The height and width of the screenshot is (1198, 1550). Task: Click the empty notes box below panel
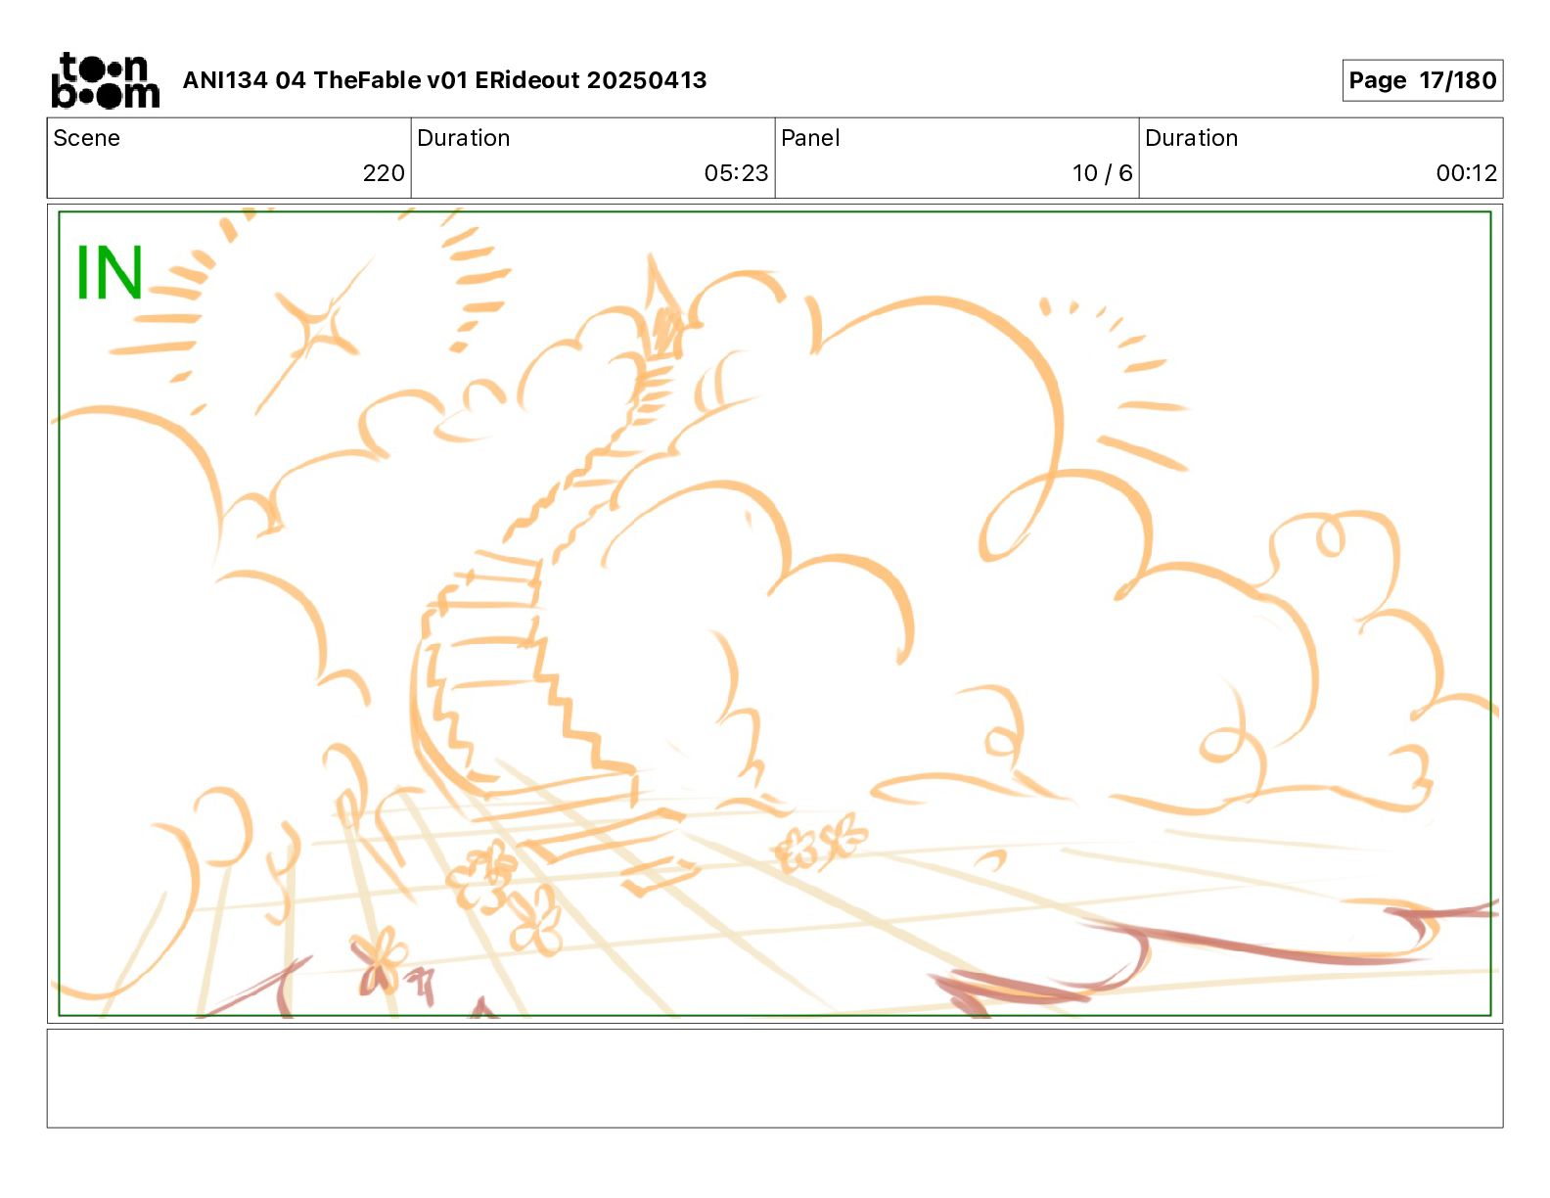[775, 1078]
